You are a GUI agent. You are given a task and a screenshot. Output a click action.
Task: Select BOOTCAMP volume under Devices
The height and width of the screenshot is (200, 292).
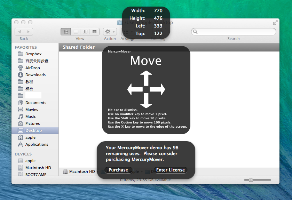(35, 174)
